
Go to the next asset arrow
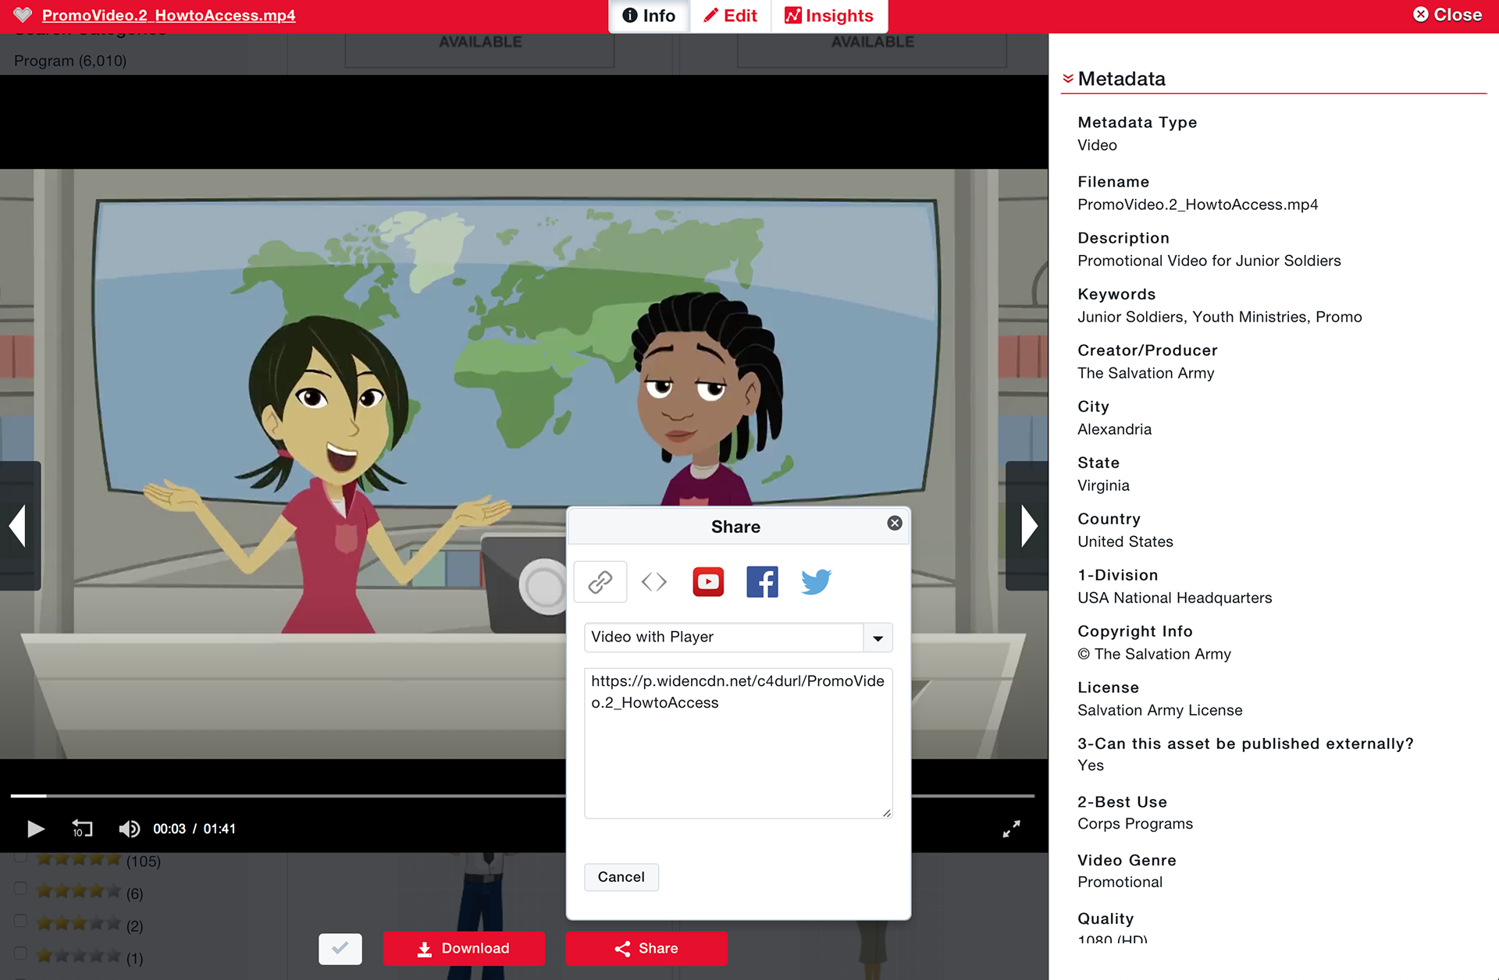pos(1027,526)
